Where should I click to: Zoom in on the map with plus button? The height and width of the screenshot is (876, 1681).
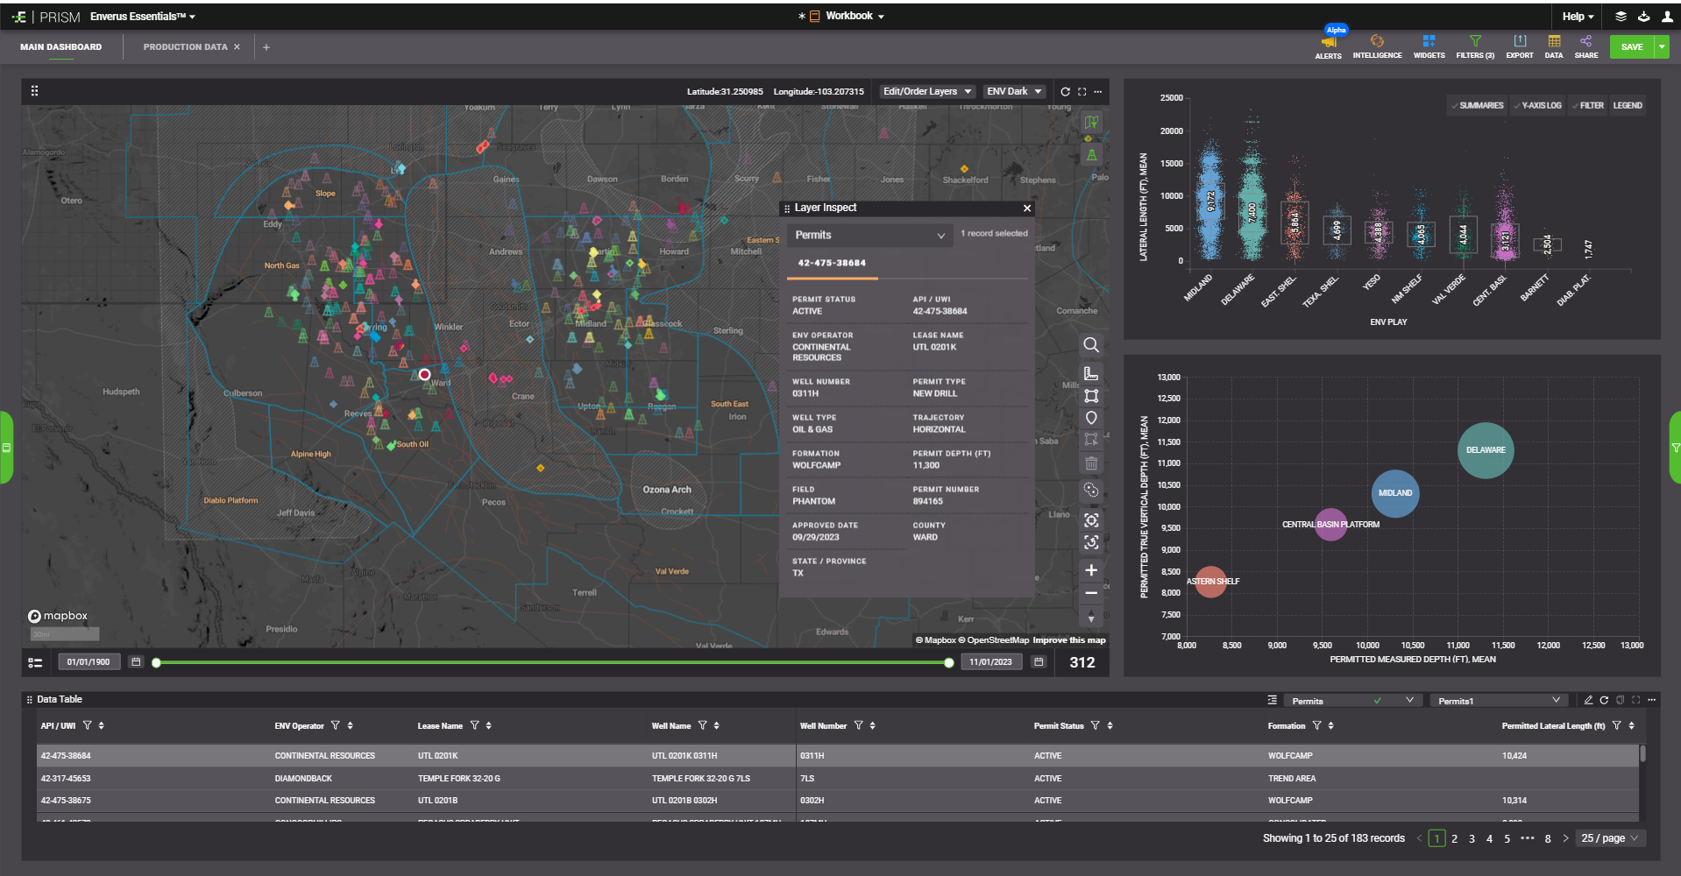1091,570
